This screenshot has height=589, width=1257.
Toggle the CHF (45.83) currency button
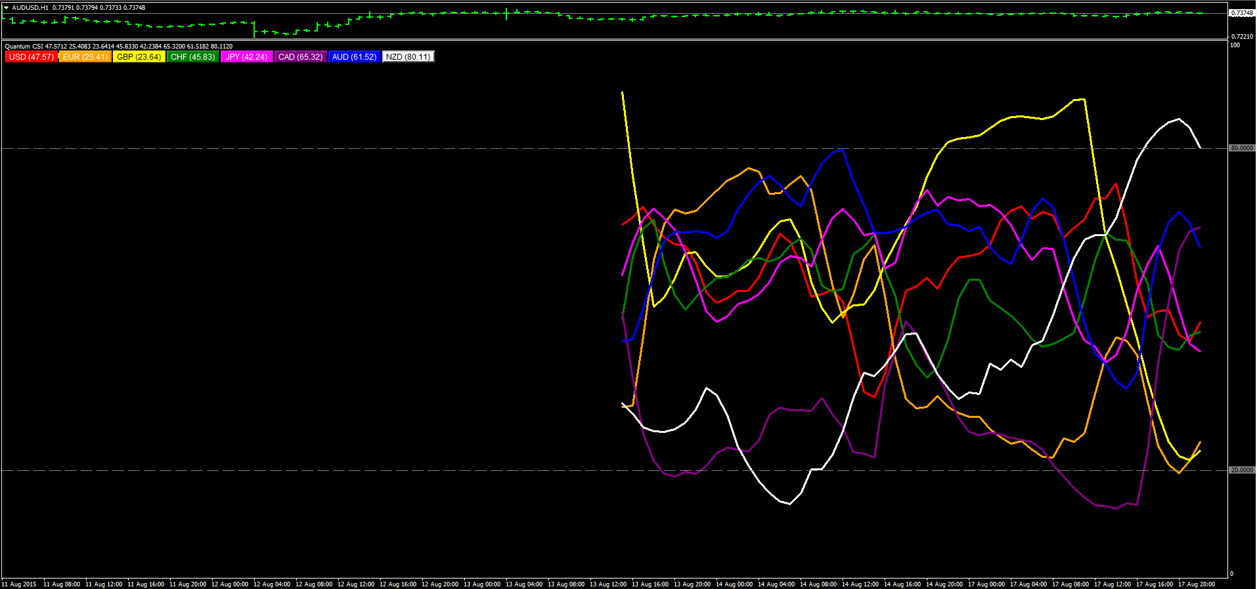(x=192, y=57)
